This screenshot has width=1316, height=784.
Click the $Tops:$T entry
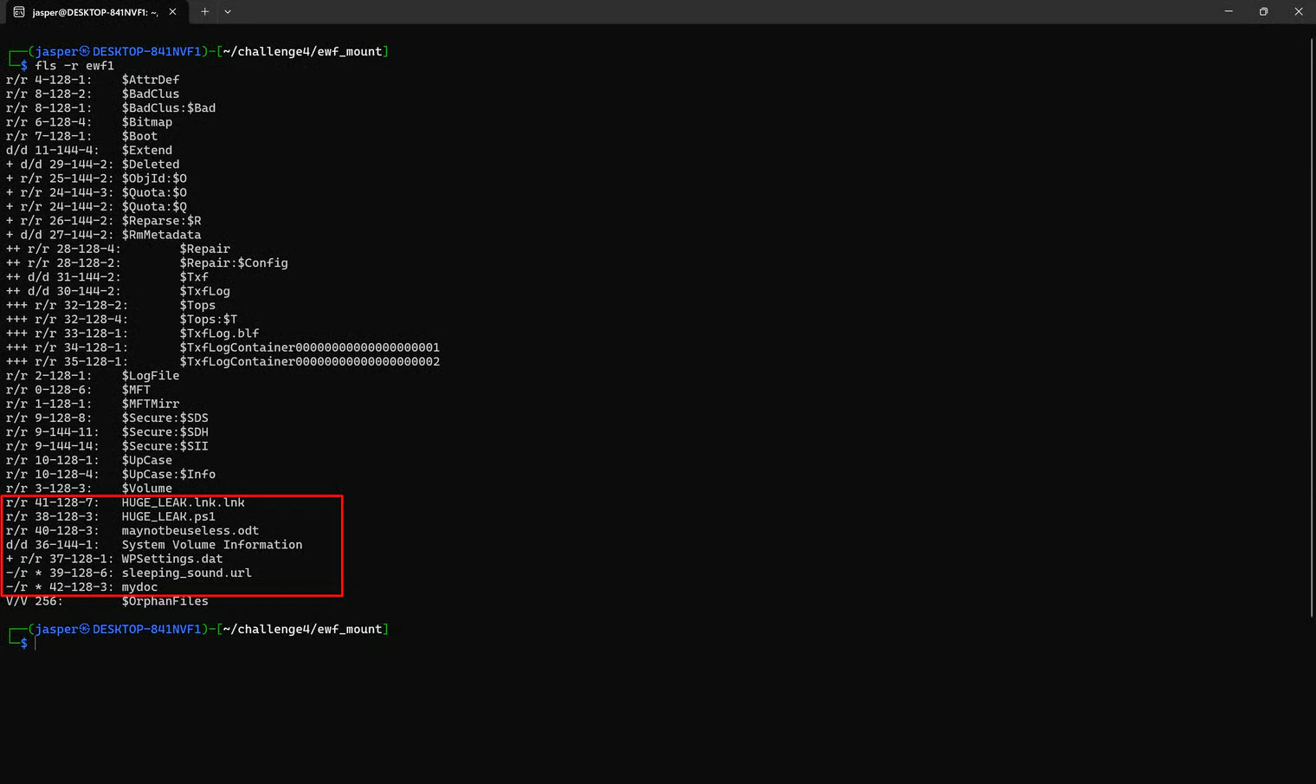point(209,320)
